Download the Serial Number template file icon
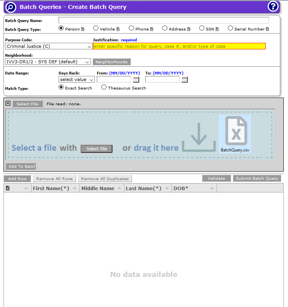 coord(268,29)
